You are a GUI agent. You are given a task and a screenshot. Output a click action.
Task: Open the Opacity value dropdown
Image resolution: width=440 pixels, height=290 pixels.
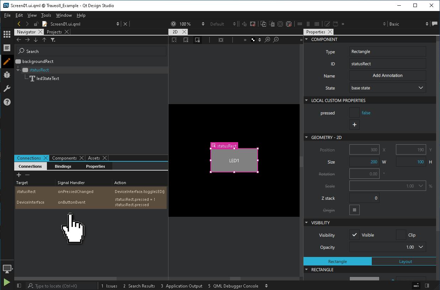[421, 247]
